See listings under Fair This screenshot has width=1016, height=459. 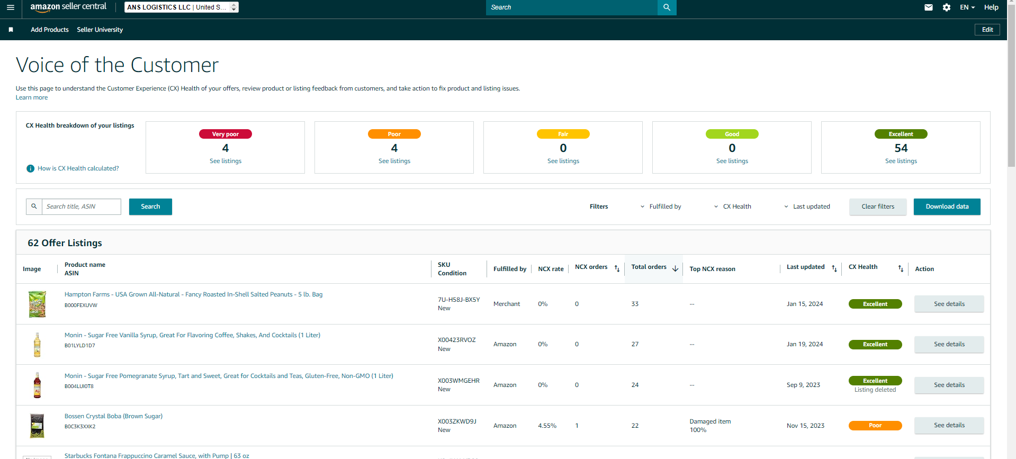pos(563,161)
